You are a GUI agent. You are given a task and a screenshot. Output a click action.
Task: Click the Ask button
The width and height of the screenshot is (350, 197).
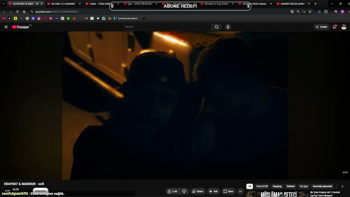213,192
